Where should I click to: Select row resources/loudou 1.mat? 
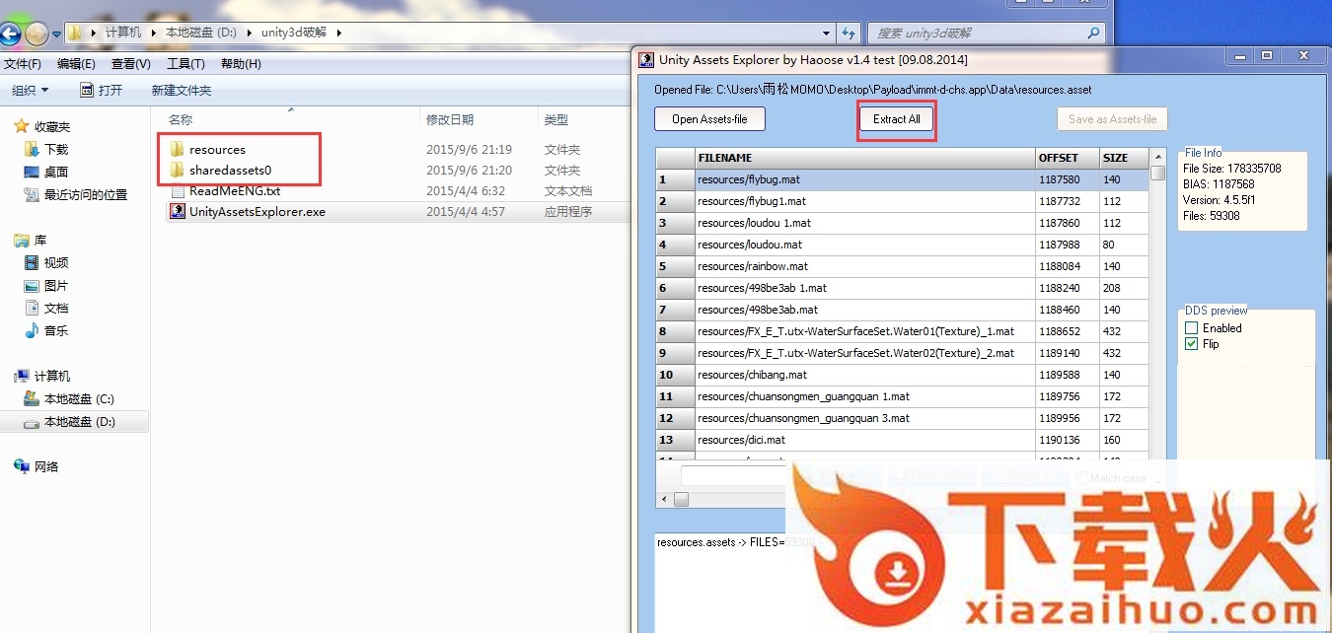902,223
